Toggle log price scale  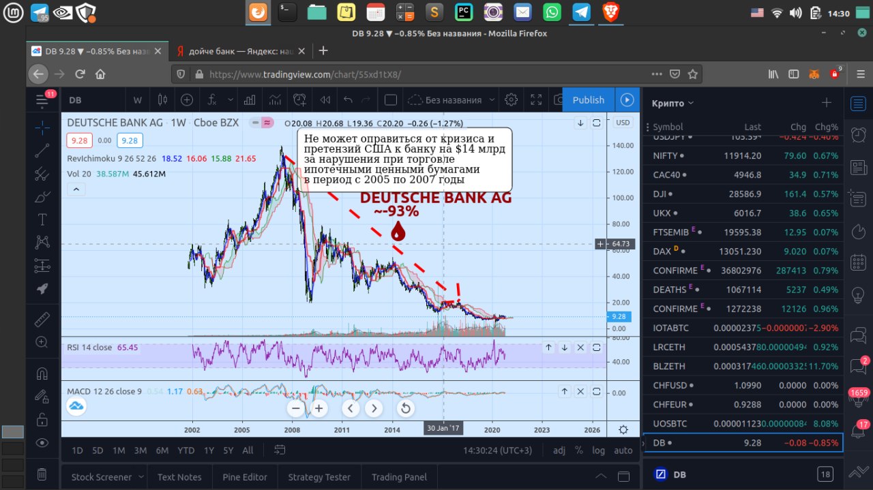coord(598,450)
